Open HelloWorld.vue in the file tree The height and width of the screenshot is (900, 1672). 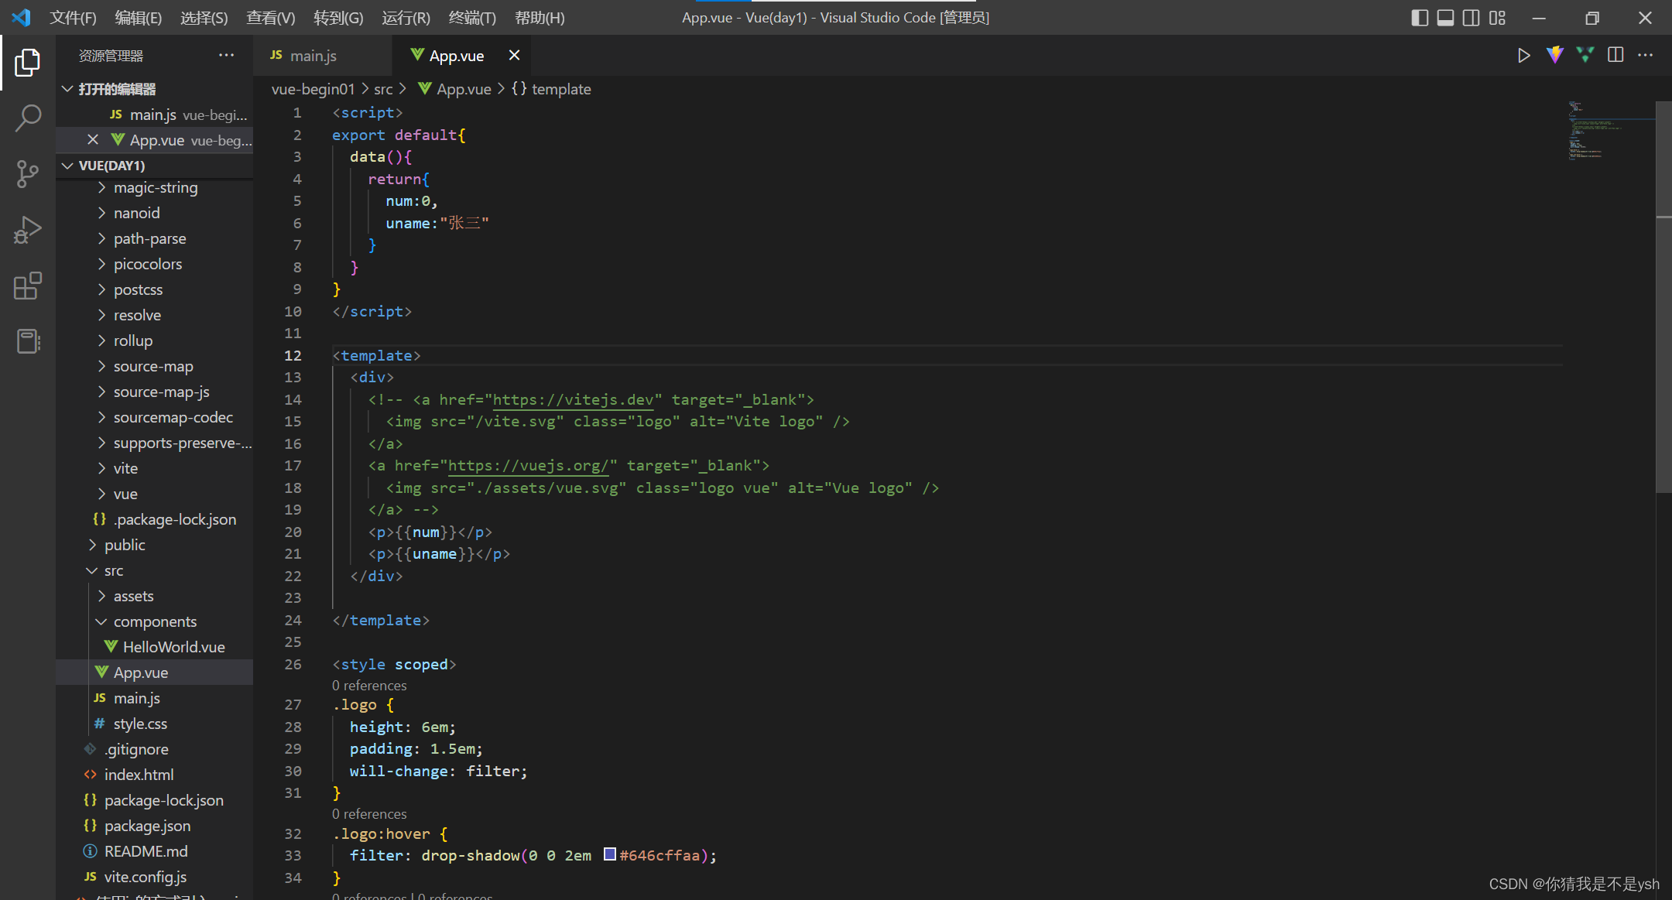tap(173, 647)
